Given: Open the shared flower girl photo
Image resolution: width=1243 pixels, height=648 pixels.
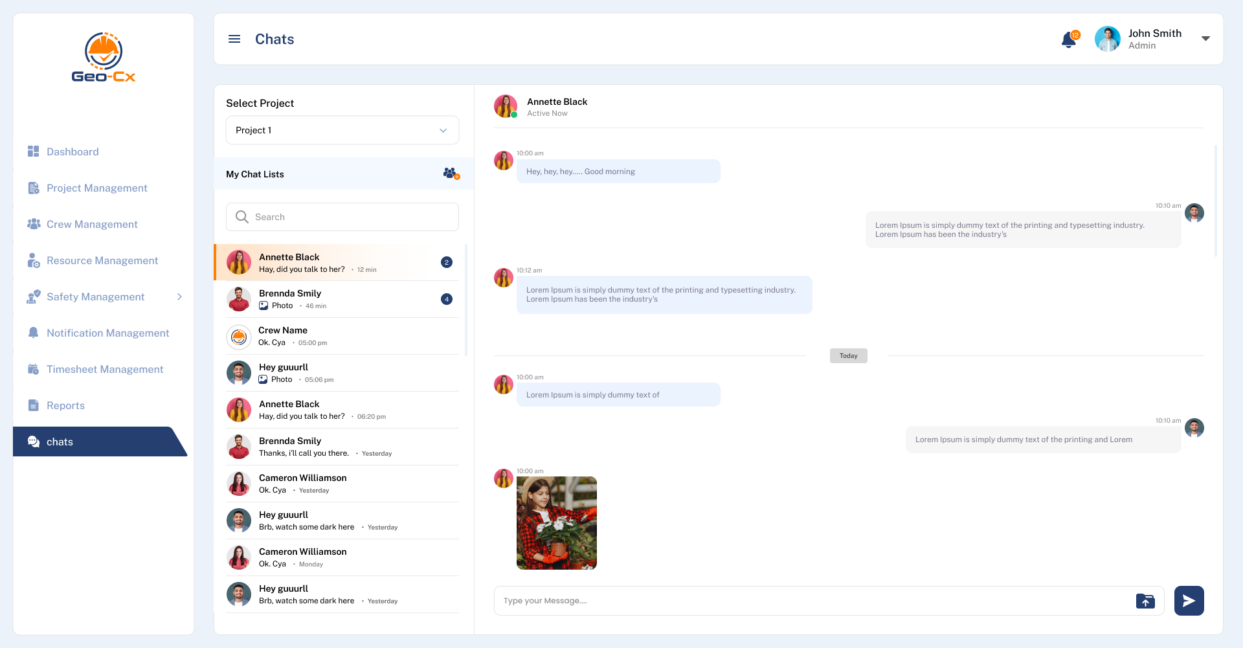Looking at the screenshot, I should [x=556, y=523].
